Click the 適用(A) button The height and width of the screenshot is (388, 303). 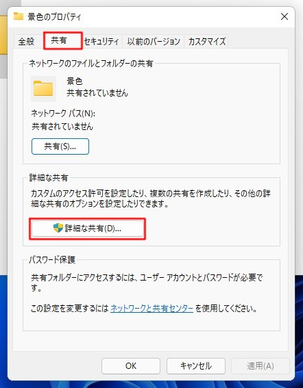pos(260,365)
